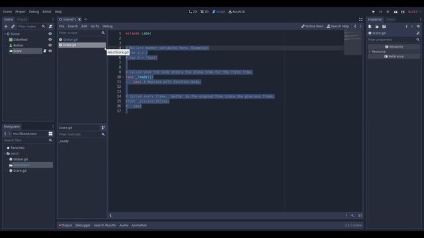Image resolution: width=424 pixels, height=238 pixels.
Task: Switch to the Node tab
Action: click(390, 19)
